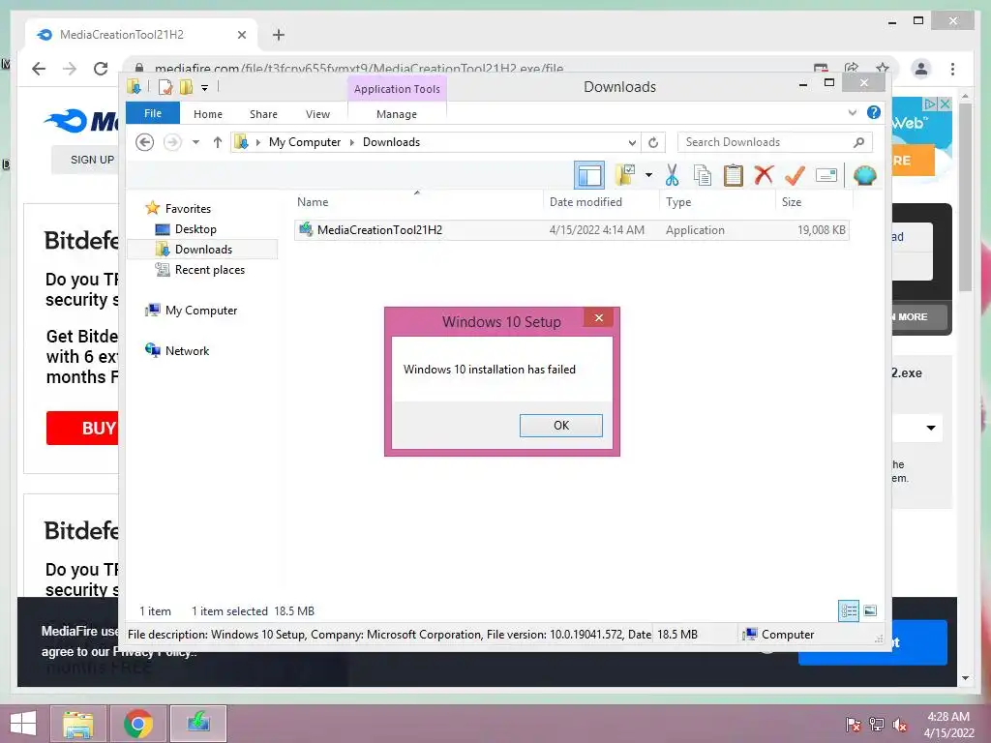This screenshot has width=991, height=743.
Task: Click the Chrome share page icon
Action: coord(852,68)
